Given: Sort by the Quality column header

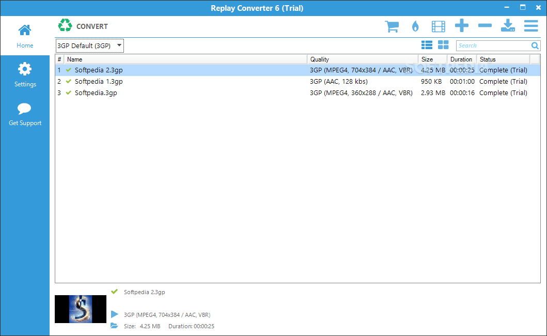Looking at the screenshot, I should tap(363, 59).
